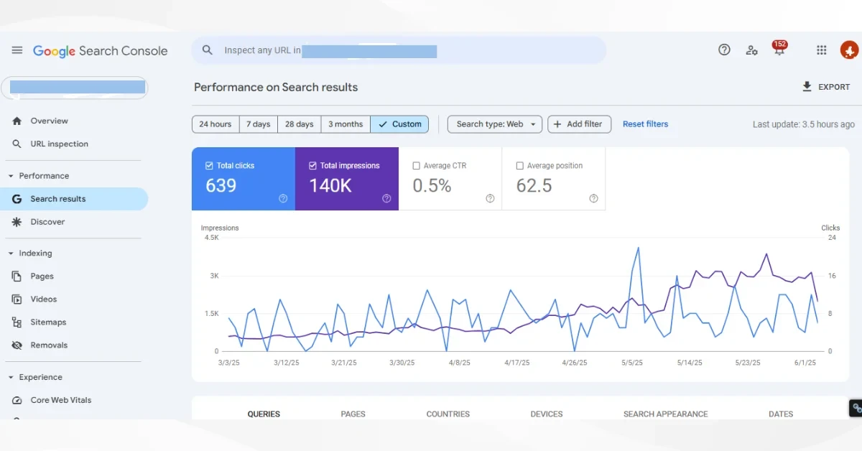This screenshot has width=862, height=451.
Task: Uncheck the Total impressions checkbox
Action: coord(312,165)
